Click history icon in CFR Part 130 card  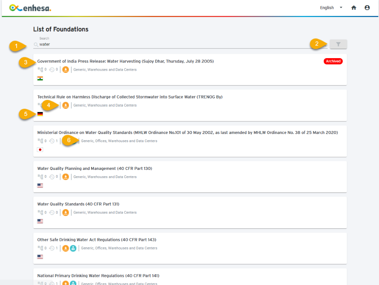(52, 177)
